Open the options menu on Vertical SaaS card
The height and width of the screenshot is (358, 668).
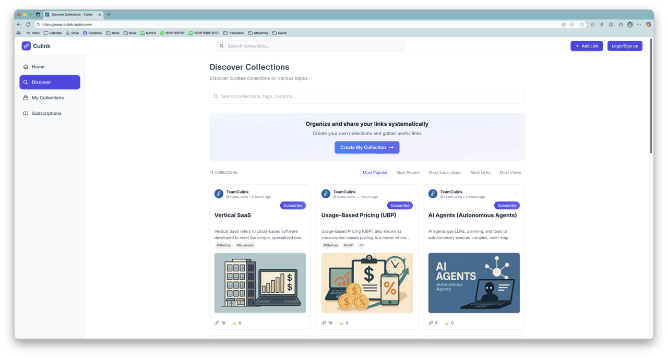303,193
